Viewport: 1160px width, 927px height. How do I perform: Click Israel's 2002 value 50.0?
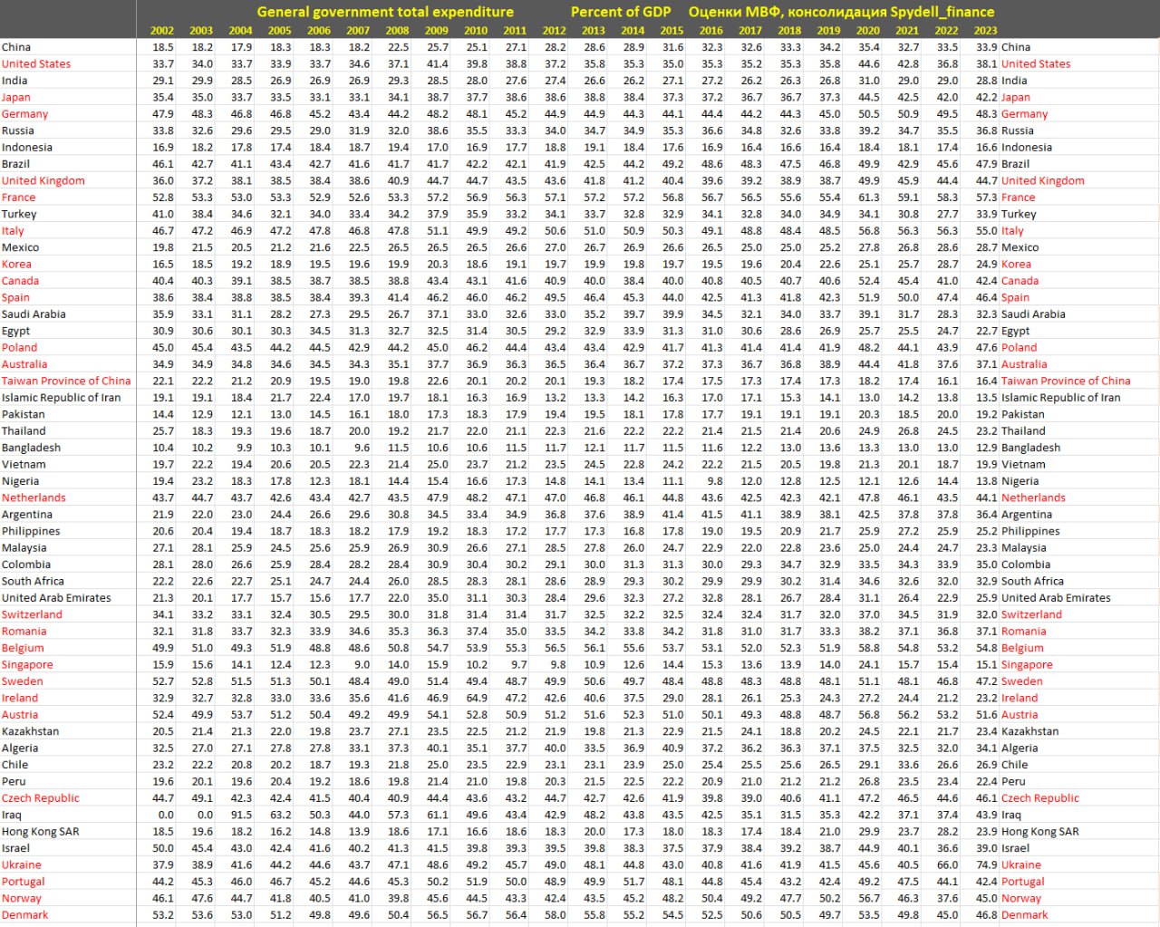coord(163,849)
